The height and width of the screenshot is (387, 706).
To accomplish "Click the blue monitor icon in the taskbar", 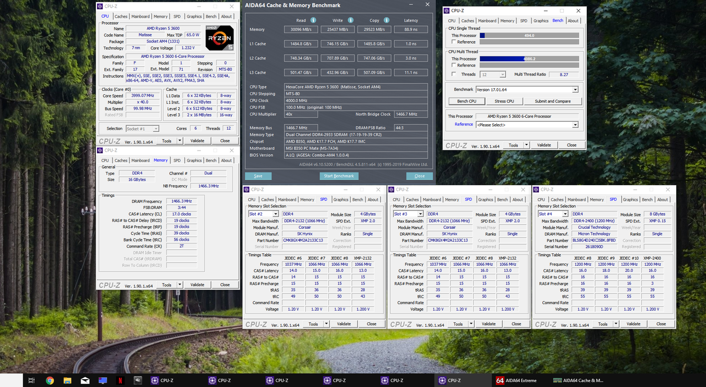I will (103, 380).
